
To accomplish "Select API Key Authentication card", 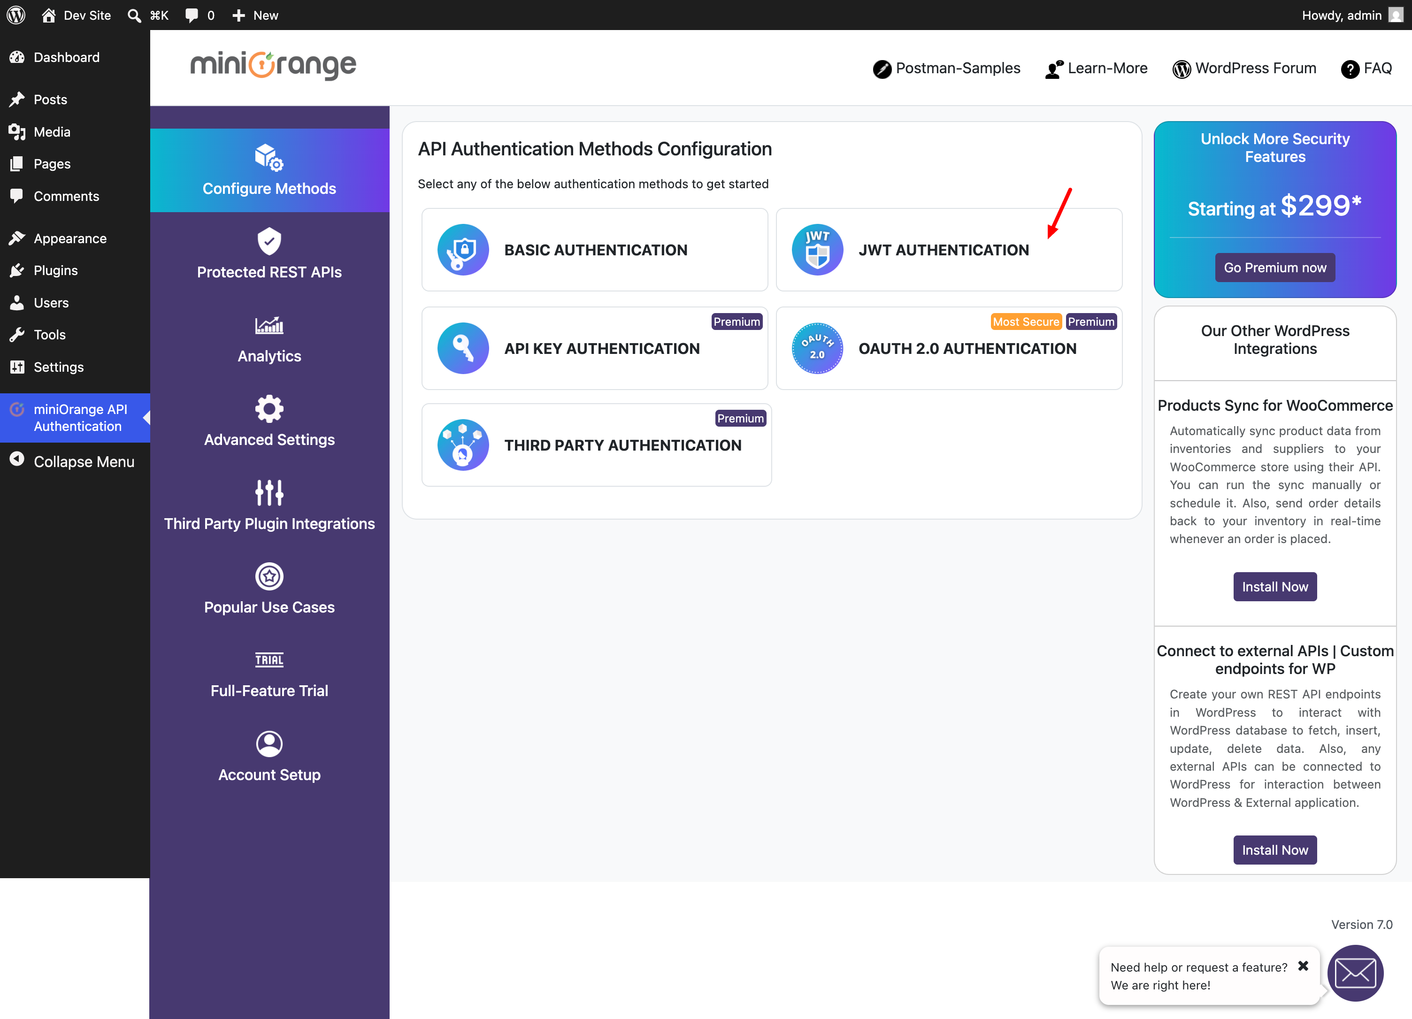I will tap(595, 348).
